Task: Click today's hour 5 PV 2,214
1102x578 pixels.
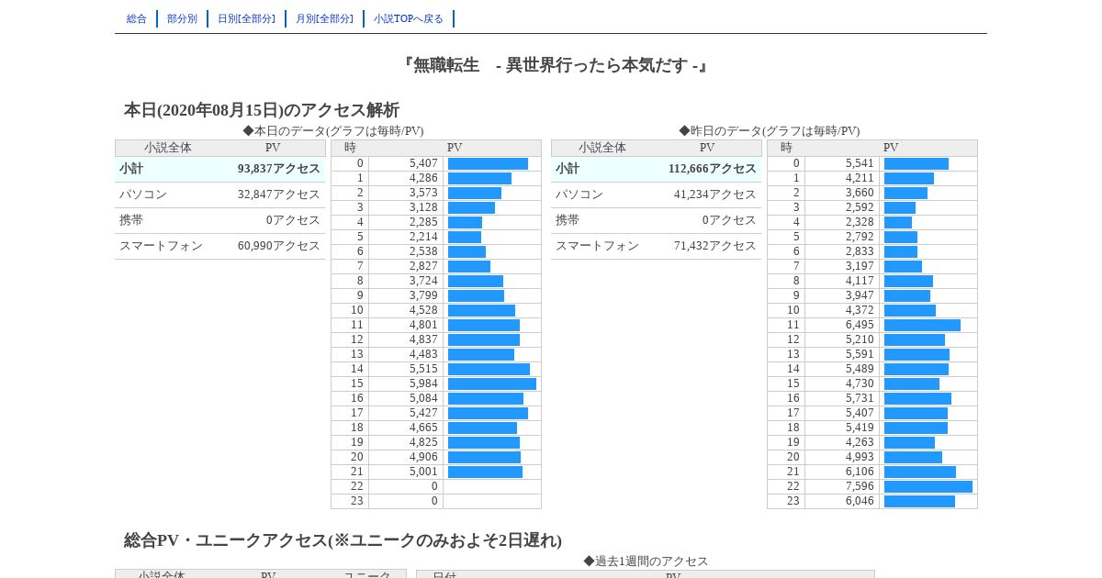Action: 423,237
